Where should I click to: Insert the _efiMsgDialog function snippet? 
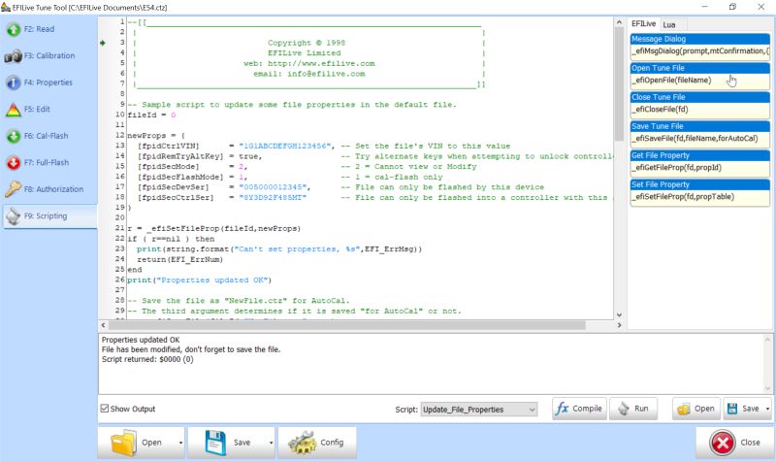coord(699,51)
